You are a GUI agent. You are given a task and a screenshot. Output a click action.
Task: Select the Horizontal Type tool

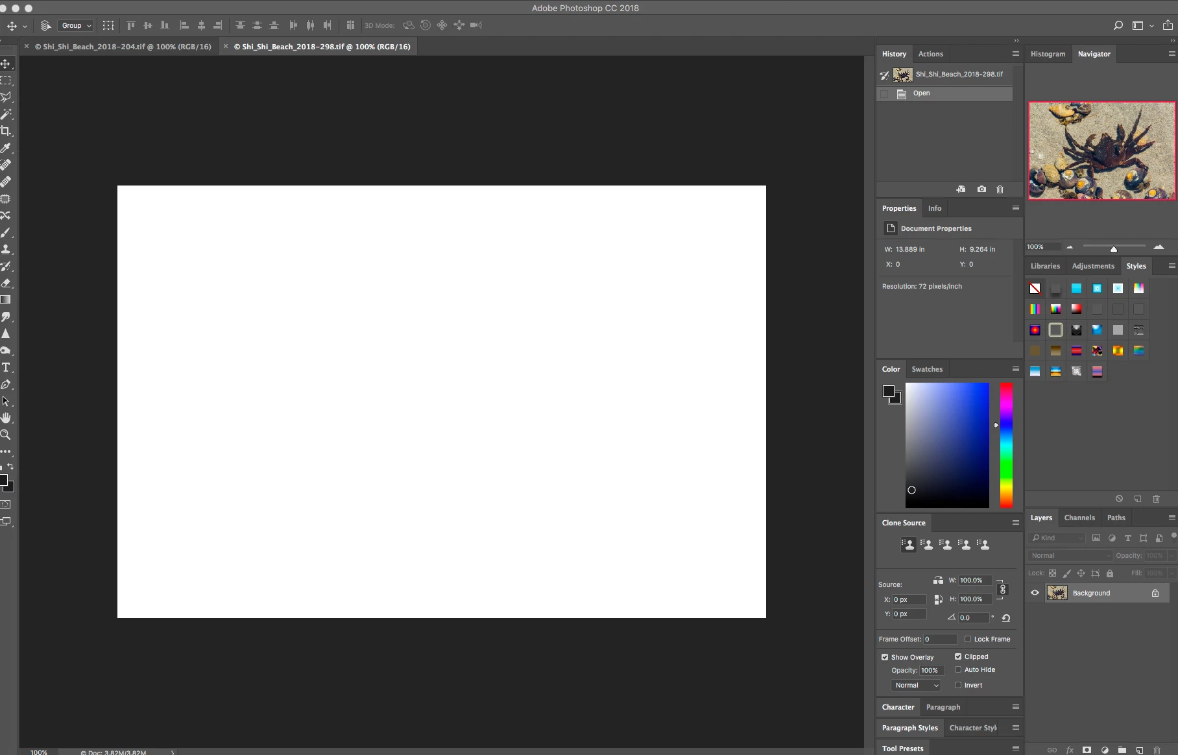pos(6,367)
